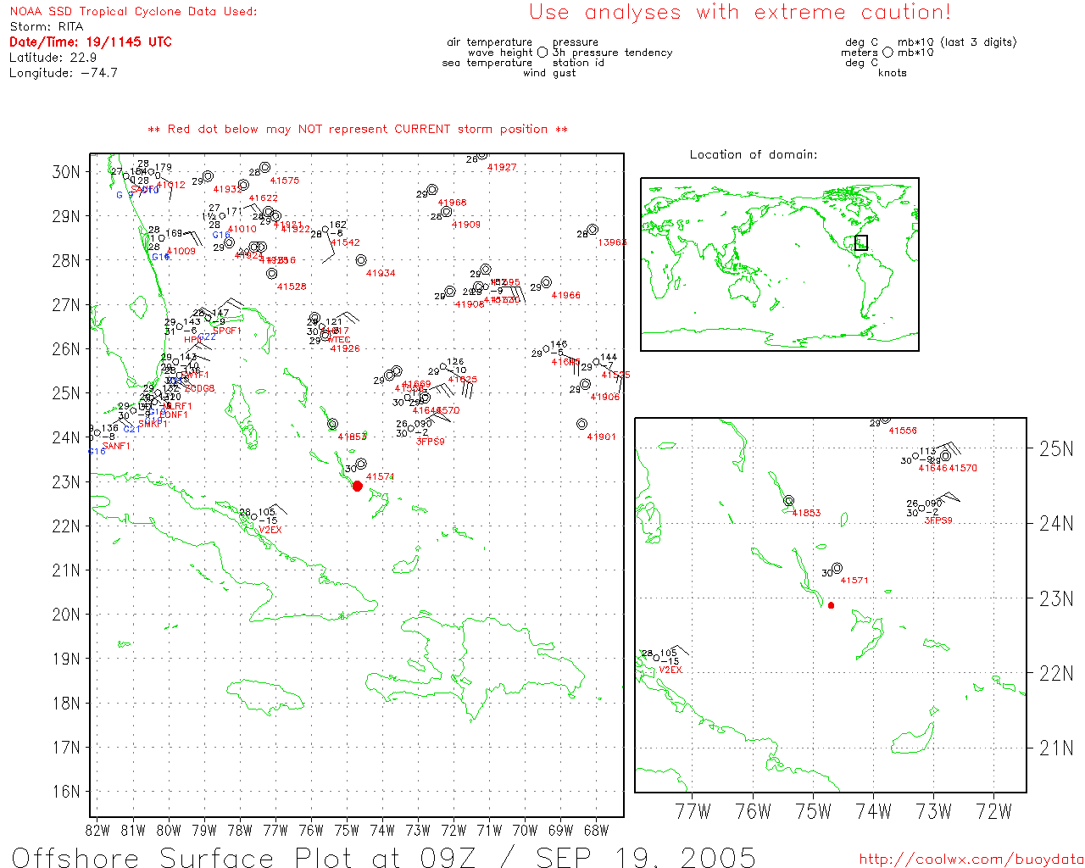1085x868 pixels.
Task: Click the 30N latitude axis label
Action: point(66,171)
